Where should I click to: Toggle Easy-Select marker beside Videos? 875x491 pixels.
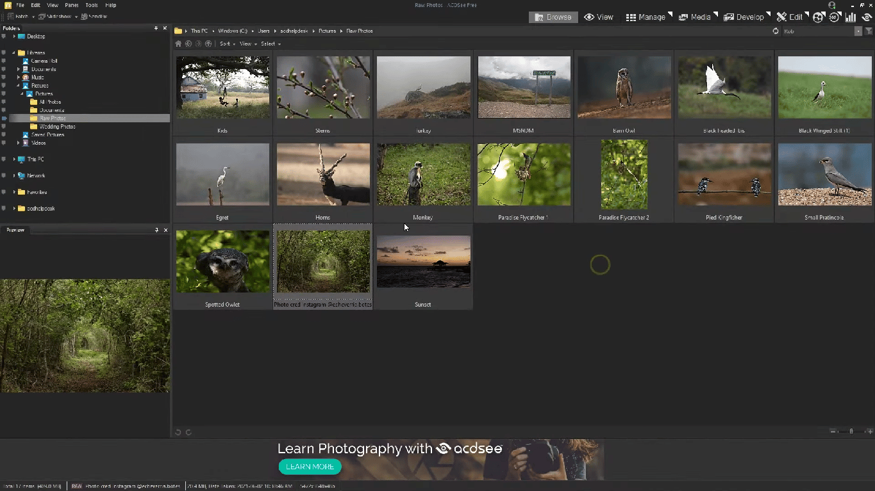pyautogui.click(x=4, y=143)
